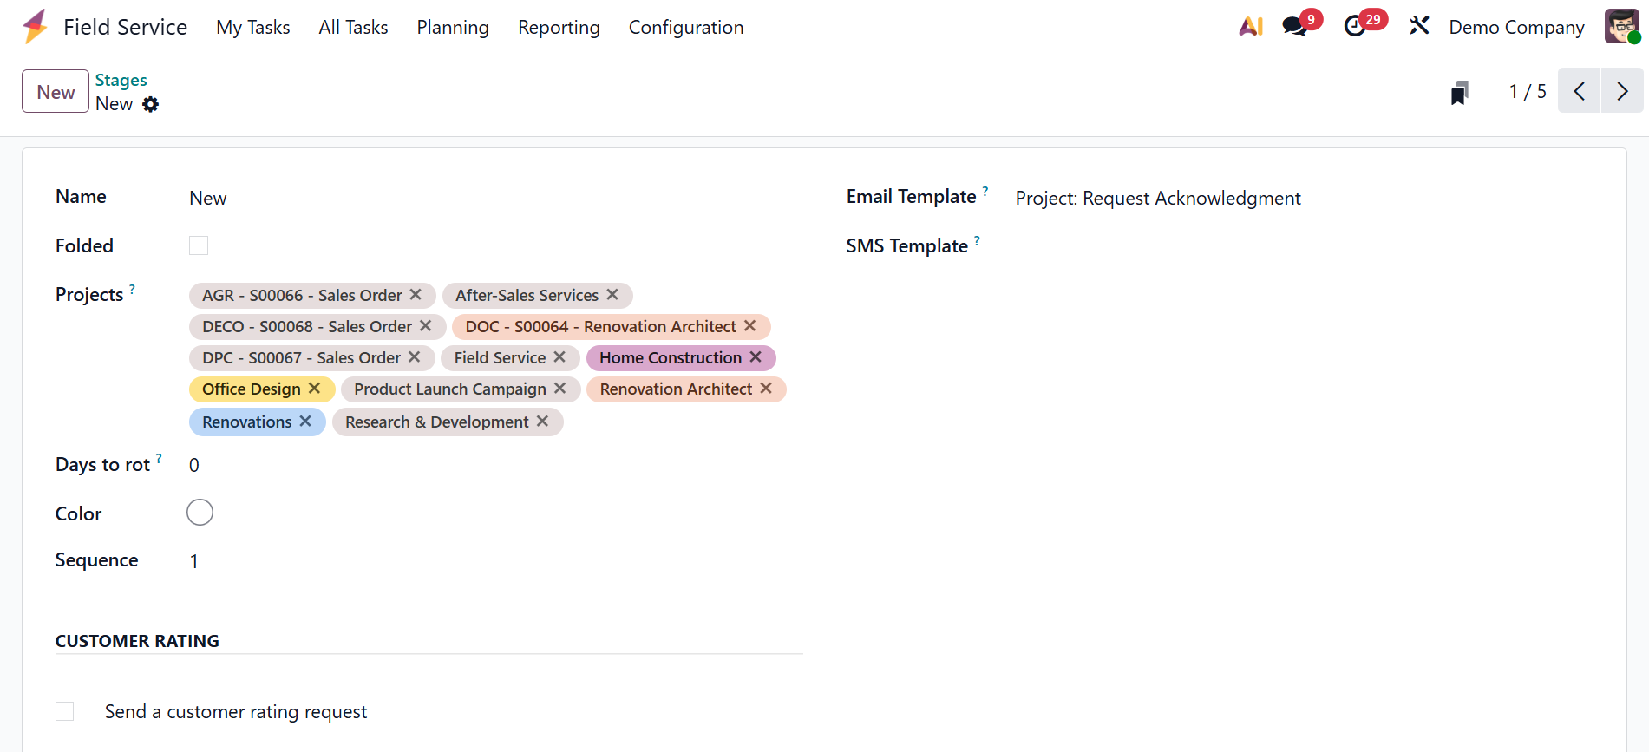Open the user avatar menu
This screenshot has height=752, width=1649.
coord(1621,27)
